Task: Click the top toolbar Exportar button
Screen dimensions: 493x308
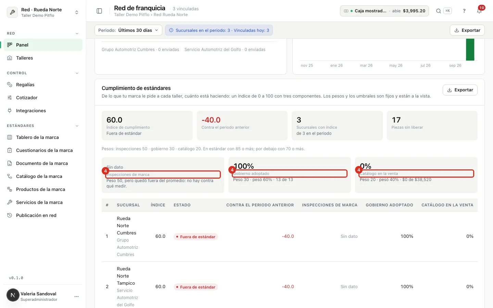Action: pyautogui.click(x=467, y=30)
